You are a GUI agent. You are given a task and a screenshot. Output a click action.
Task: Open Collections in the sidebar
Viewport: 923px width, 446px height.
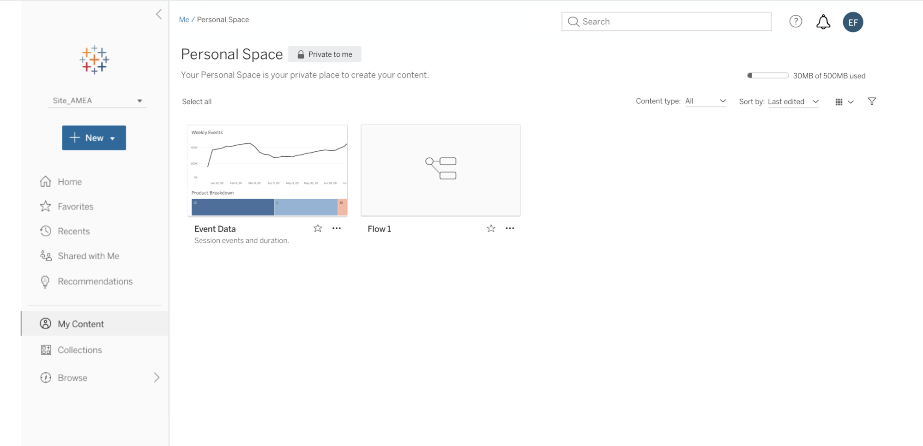pos(79,350)
